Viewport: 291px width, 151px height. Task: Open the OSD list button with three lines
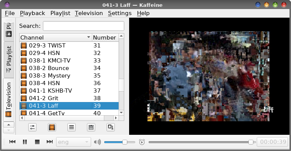72,127
